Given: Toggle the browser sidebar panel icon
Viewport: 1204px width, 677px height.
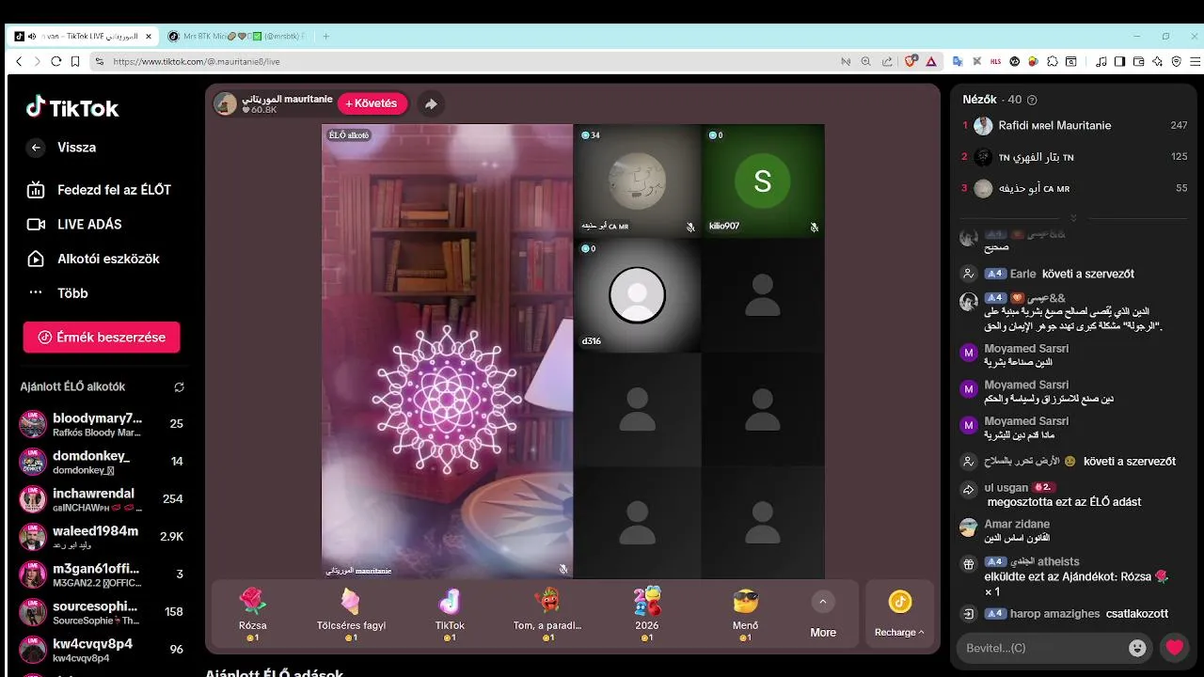Looking at the screenshot, I should pyautogui.click(x=1119, y=61).
